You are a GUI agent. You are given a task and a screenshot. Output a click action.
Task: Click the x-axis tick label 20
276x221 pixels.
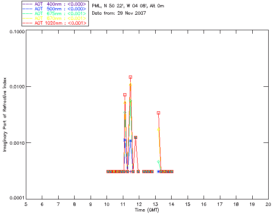(x=268, y=204)
